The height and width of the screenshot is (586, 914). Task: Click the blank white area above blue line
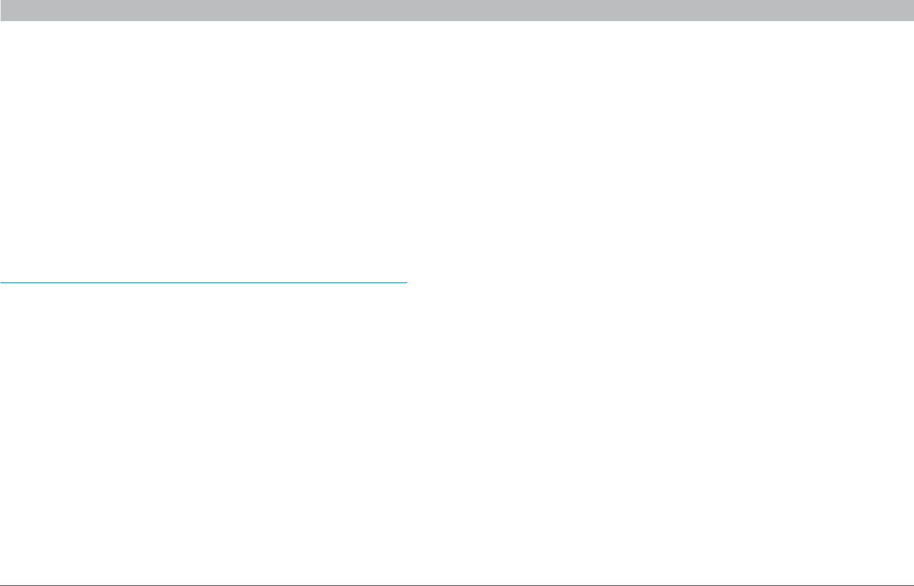pos(204,151)
